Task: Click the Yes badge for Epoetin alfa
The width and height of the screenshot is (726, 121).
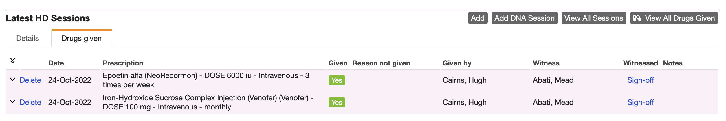Action: click(337, 80)
